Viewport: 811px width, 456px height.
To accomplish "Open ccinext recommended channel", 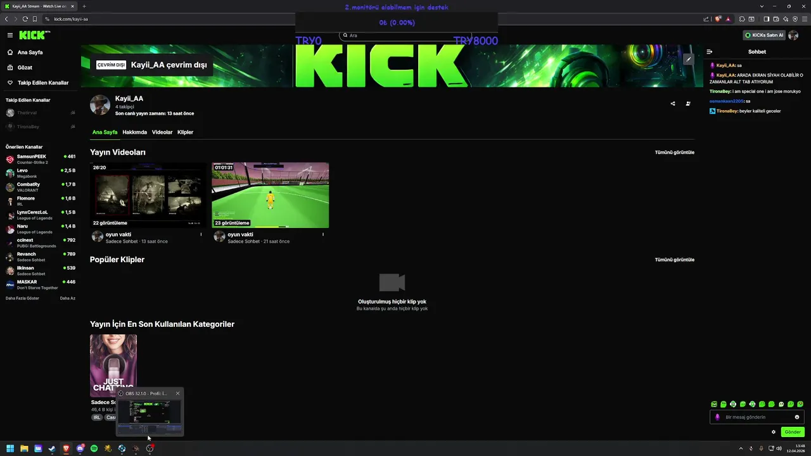I will [x=41, y=243].
